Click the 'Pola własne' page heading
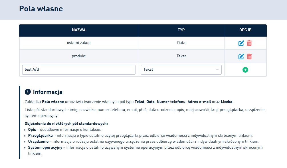This screenshot has height=168, width=287. (41, 9)
